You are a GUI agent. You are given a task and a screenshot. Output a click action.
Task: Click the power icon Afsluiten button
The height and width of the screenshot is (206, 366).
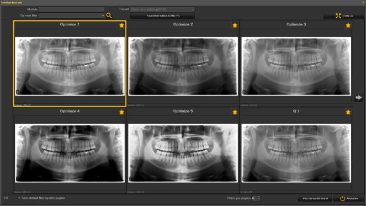(349, 198)
